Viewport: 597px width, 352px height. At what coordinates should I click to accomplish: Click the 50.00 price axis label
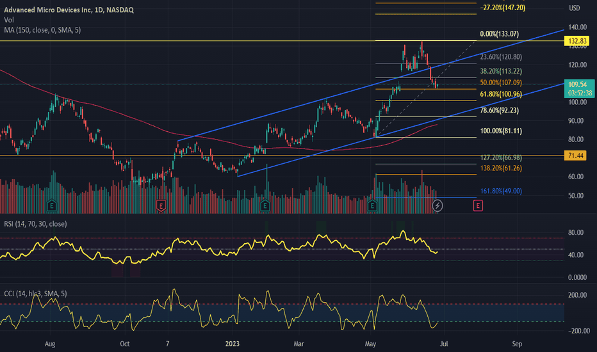pyautogui.click(x=576, y=196)
